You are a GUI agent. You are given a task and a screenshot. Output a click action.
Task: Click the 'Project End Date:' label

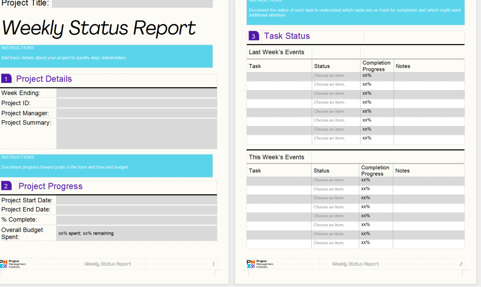click(x=26, y=209)
